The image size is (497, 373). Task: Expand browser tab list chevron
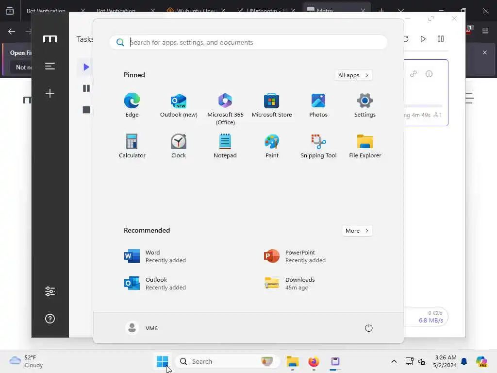coord(401,11)
